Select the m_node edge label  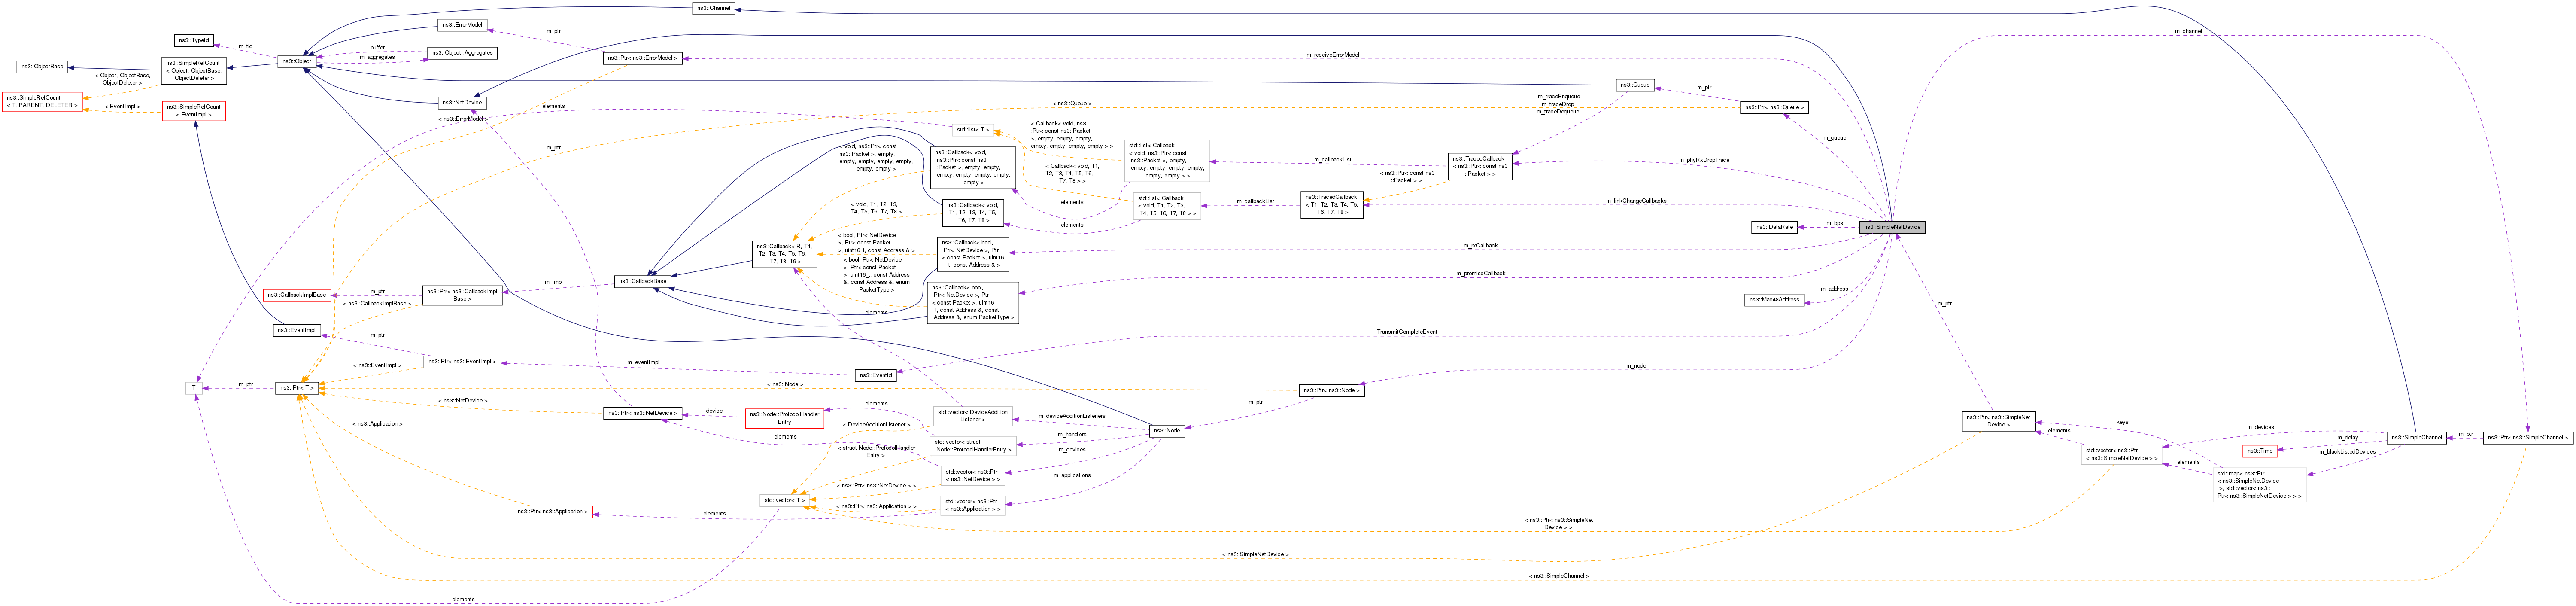(1636, 366)
